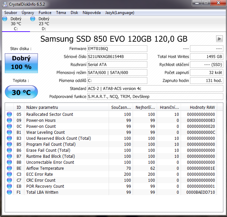Viewport: 227px width, 217px height.
Task: Click the CrystalDiskInfo title bar icon
Action: click(x=5, y=4)
